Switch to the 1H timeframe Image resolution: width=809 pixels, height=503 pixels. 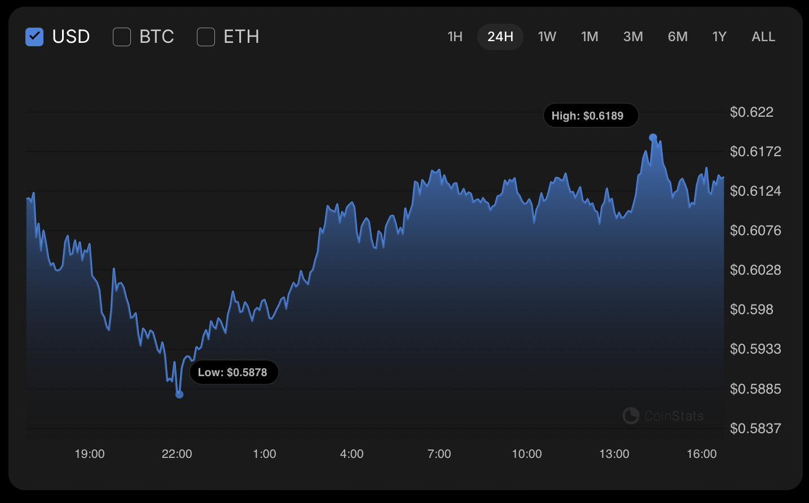[455, 37]
